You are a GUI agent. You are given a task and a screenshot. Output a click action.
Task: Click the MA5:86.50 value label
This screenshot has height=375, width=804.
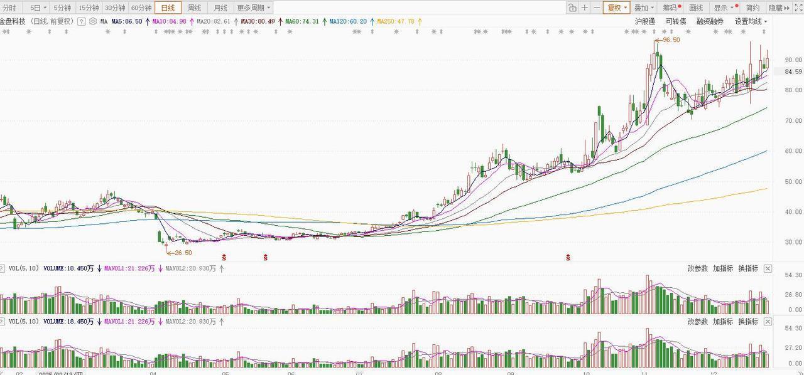click(127, 21)
